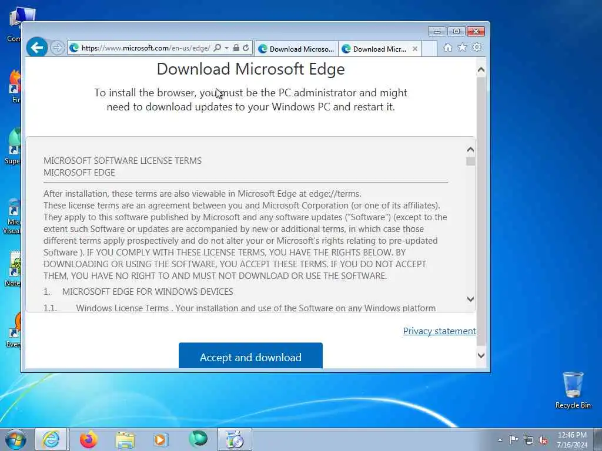The width and height of the screenshot is (602, 451).
Task: Refresh the page with the reload icon
Action: point(246,48)
